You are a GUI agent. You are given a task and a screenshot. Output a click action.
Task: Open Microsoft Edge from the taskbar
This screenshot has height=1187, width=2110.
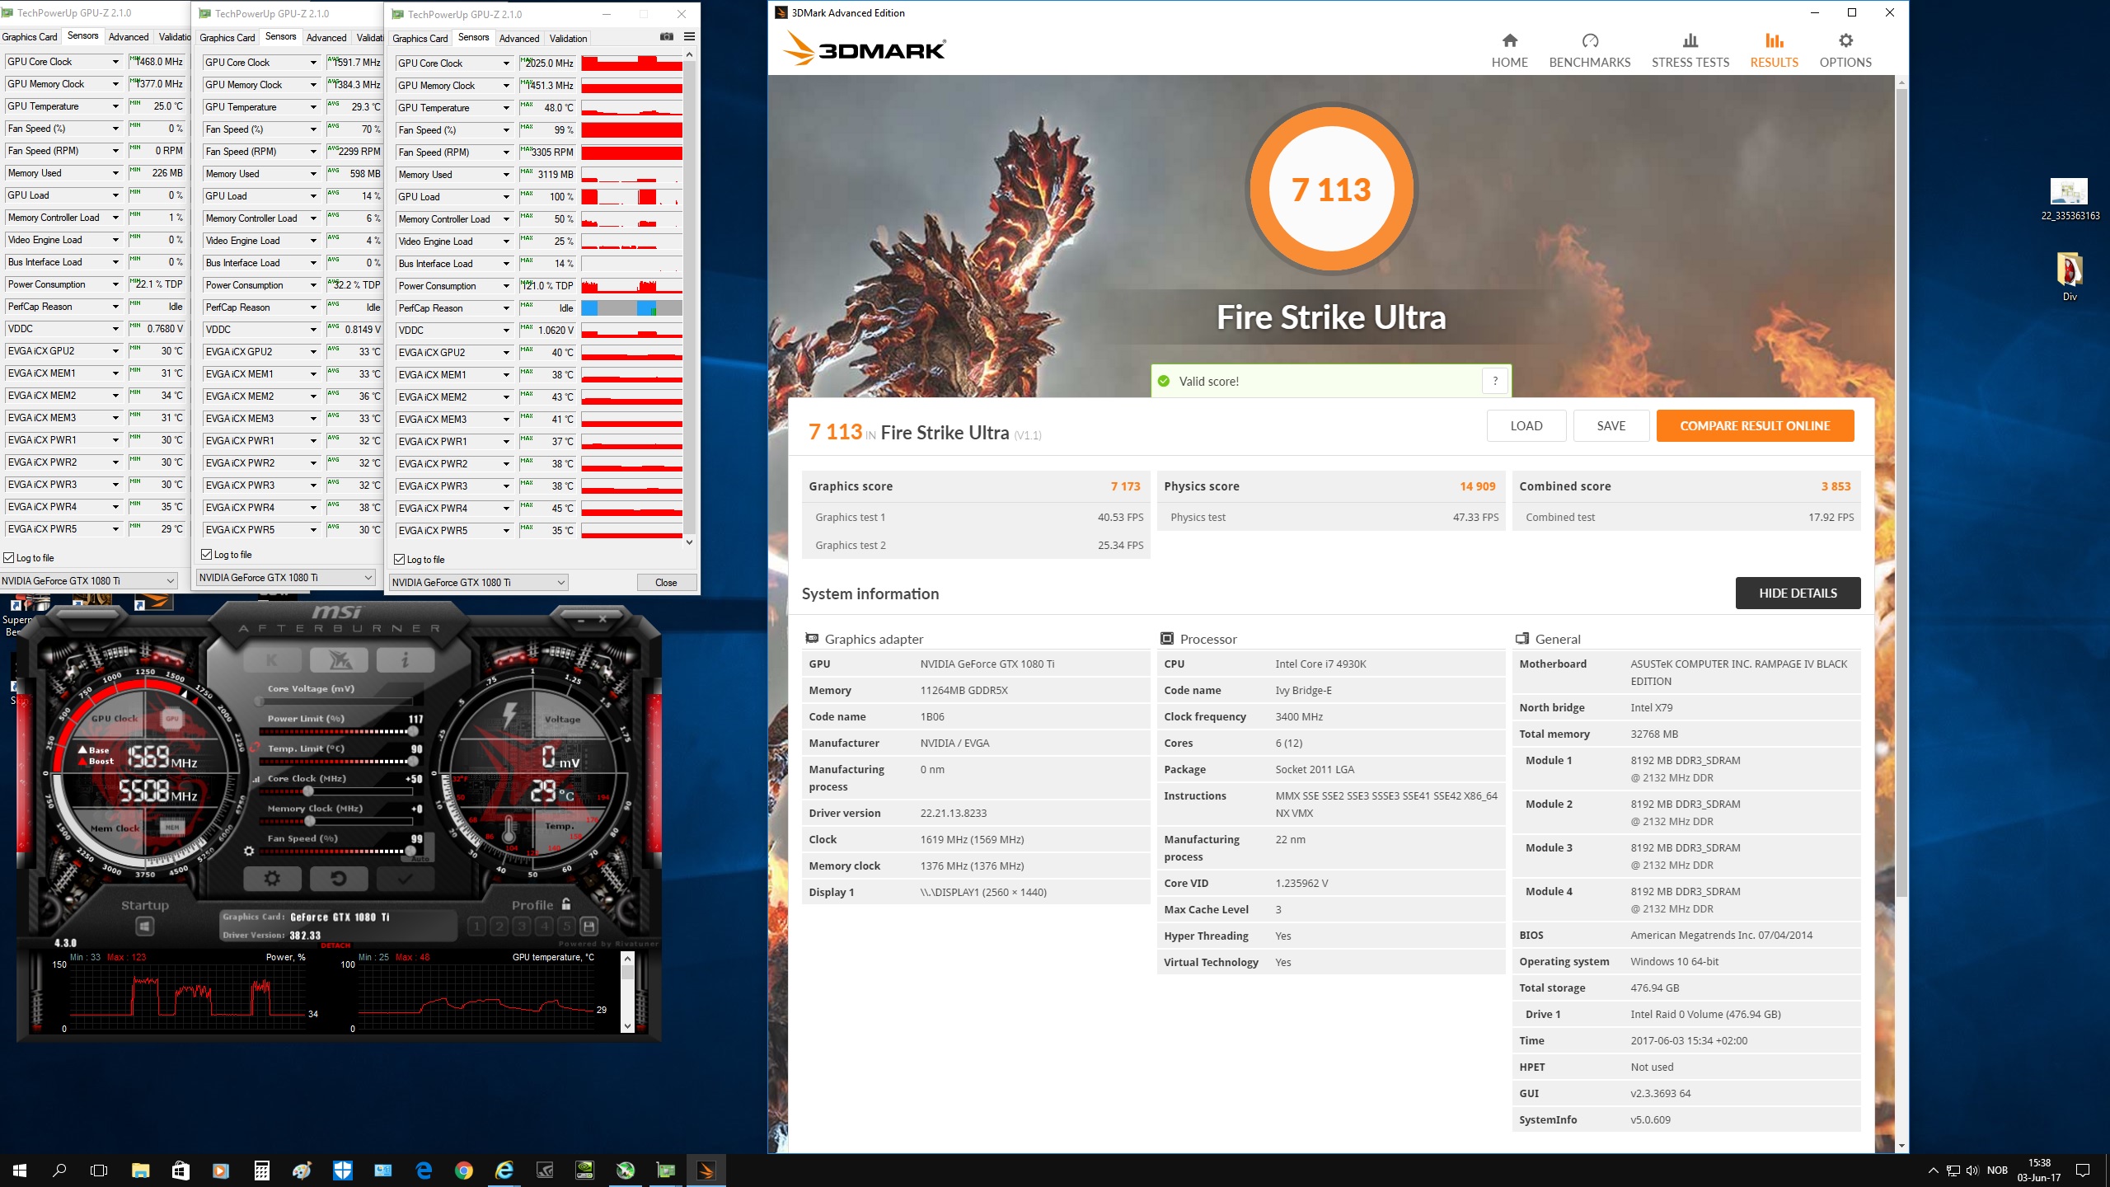click(x=424, y=1170)
